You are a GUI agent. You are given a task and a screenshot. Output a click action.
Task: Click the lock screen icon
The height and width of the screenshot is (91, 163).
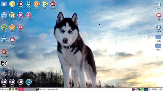tap(159, 4)
